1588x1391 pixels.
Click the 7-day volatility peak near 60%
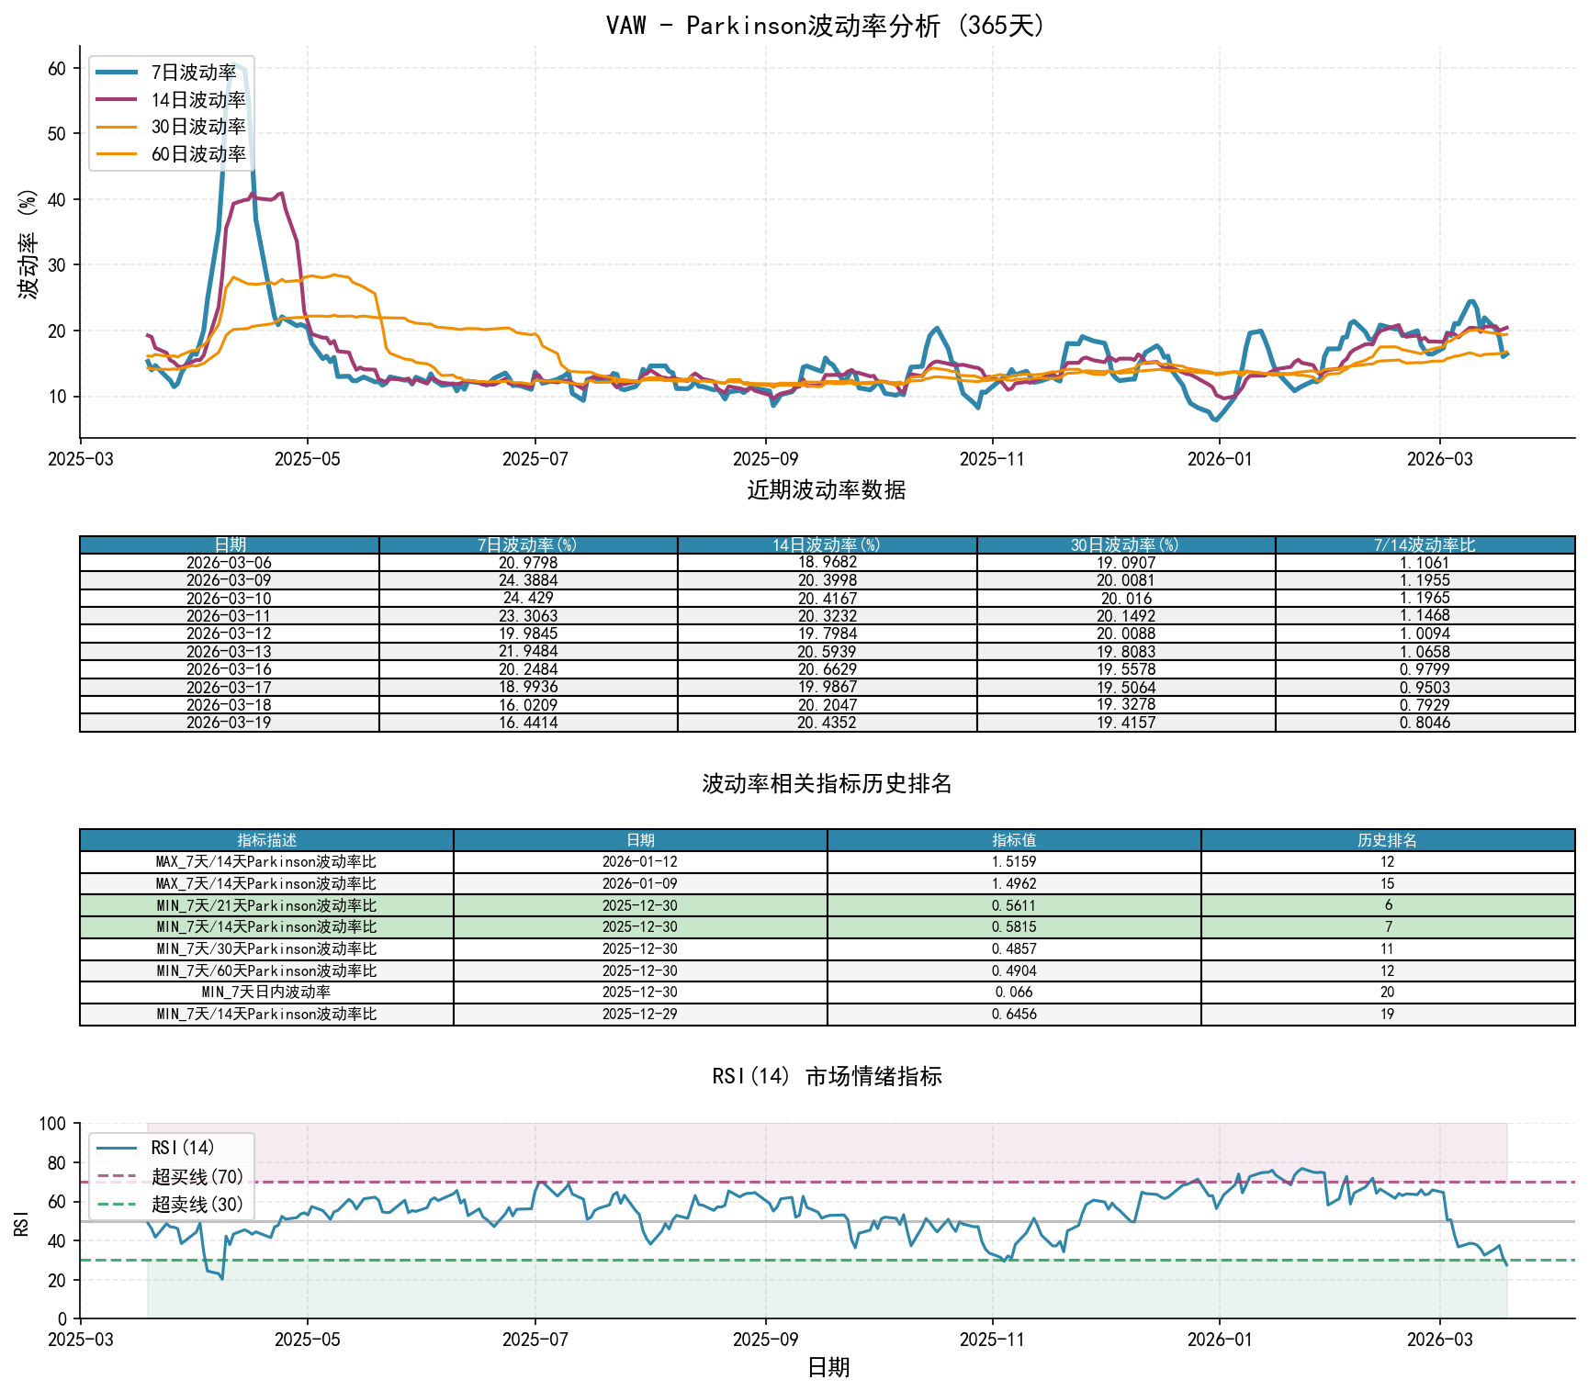[x=236, y=64]
